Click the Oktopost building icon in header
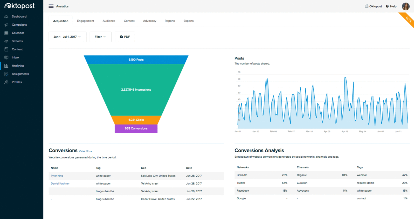Image resolution: width=414 pixels, height=219 pixels. tap(367, 6)
